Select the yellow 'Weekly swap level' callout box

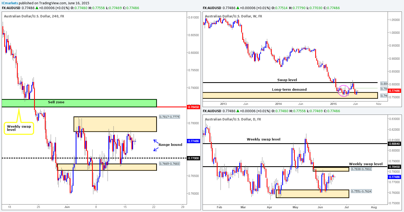(x=19, y=128)
